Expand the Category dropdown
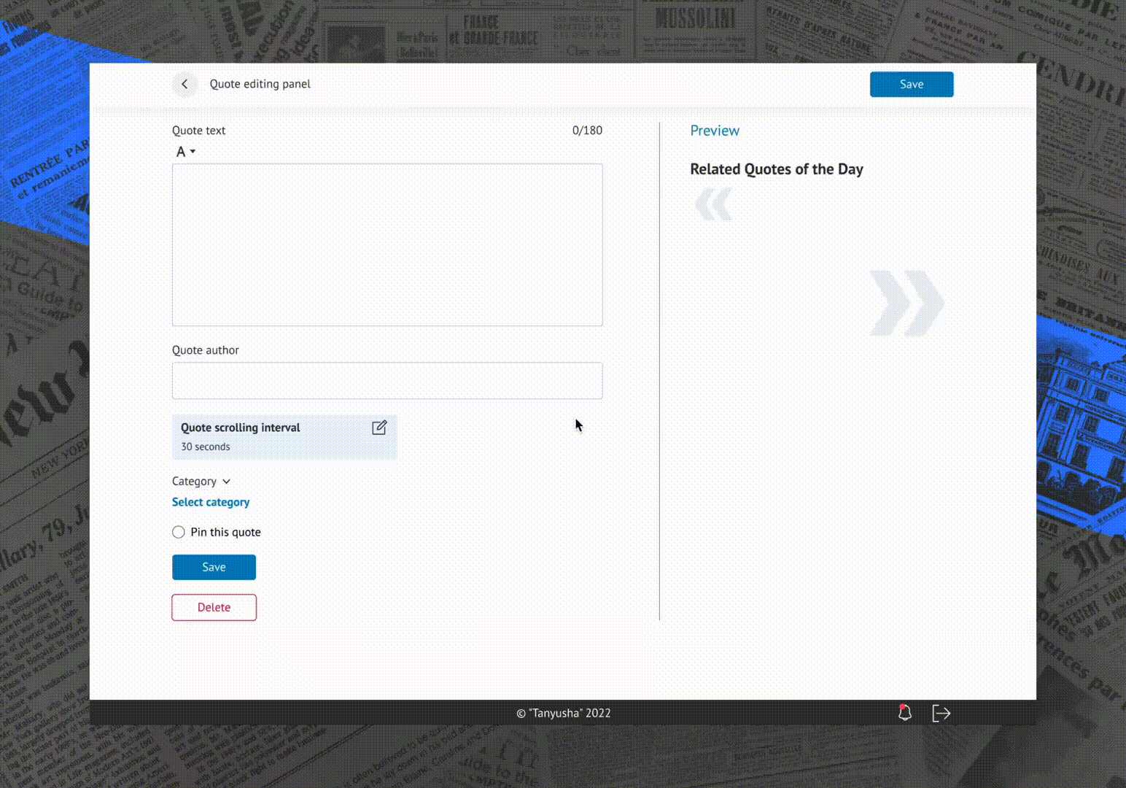 coord(201,482)
